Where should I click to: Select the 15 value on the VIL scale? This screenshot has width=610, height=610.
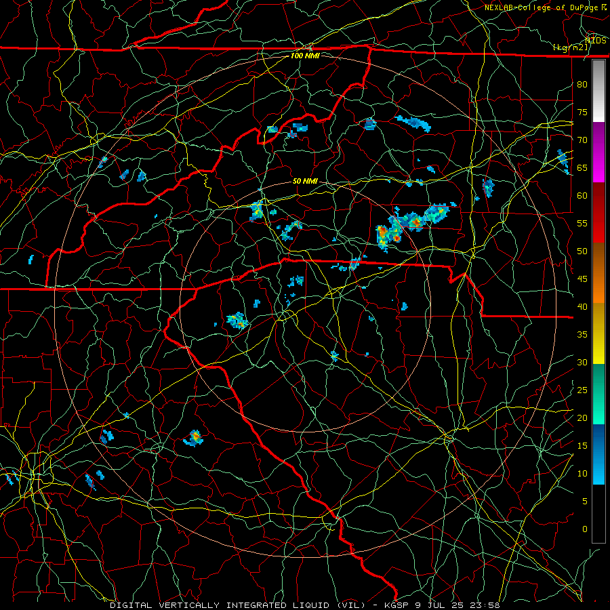pos(582,446)
